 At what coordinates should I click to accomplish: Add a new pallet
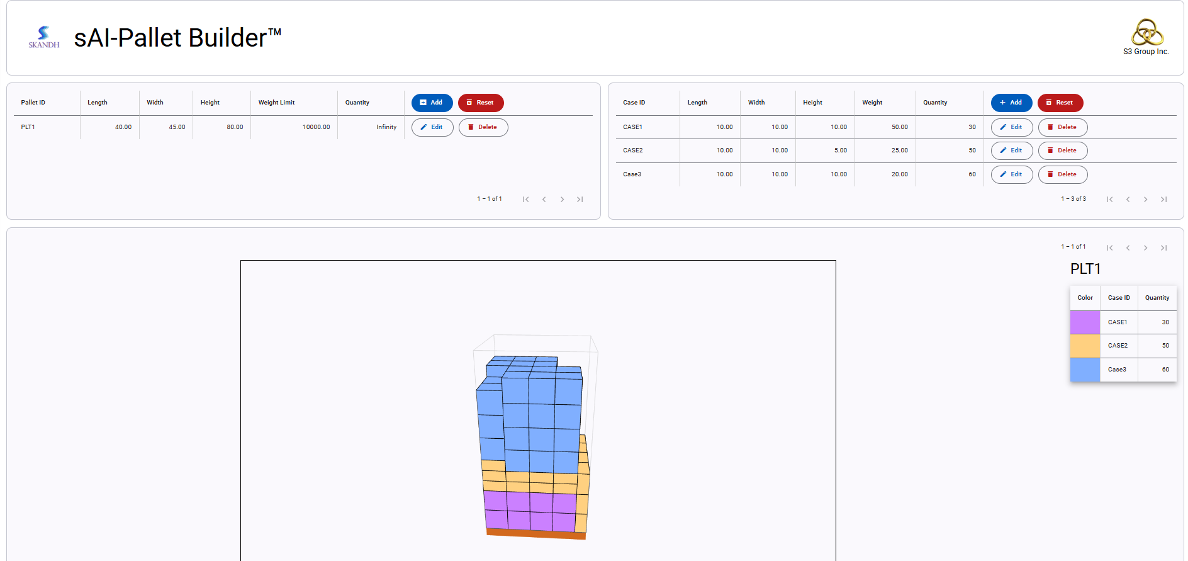432,103
